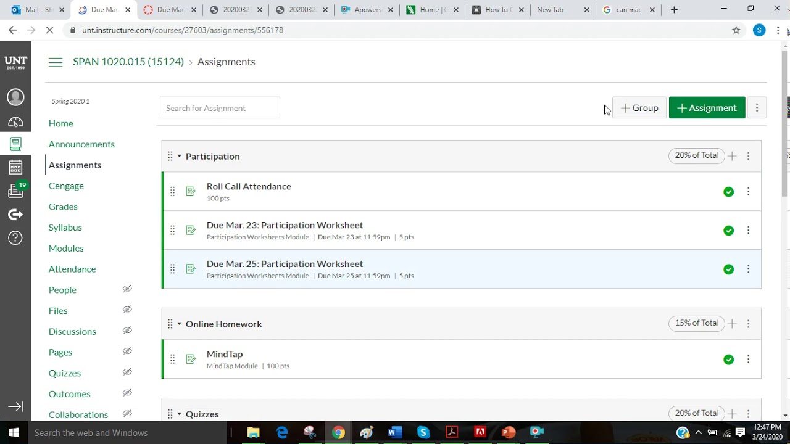Open the Roll Call Attendance assignment link
This screenshot has height=444, width=790.
[x=249, y=186]
